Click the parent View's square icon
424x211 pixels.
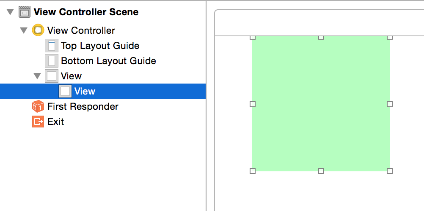(x=52, y=76)
